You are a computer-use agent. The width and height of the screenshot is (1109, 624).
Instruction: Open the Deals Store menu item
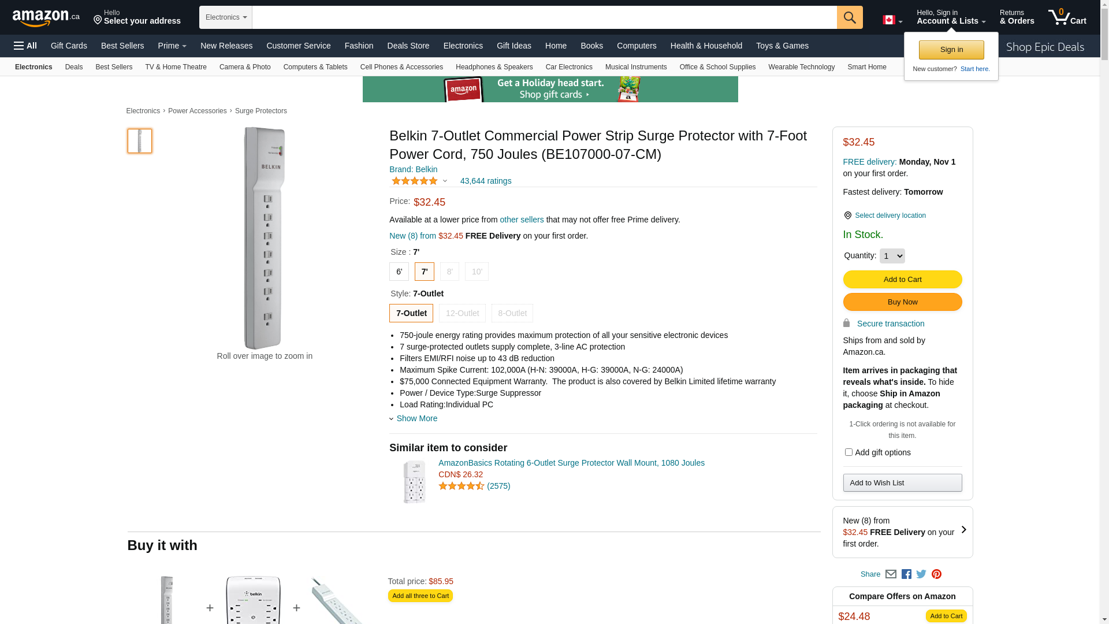pyautogui.click(x=408, y=46)
